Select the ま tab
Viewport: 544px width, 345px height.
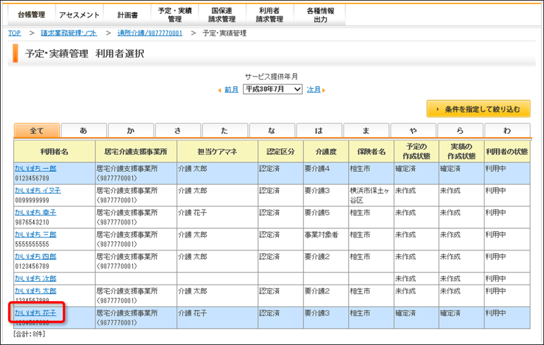366,130
